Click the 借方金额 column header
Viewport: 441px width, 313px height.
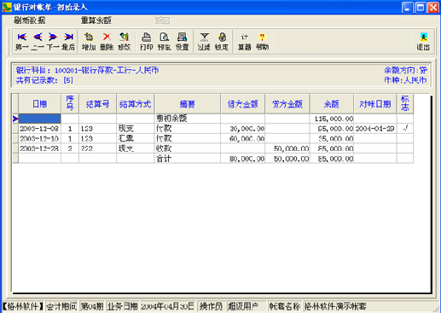click(243, 104)
